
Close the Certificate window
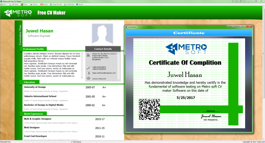click(x=249, y=27)
